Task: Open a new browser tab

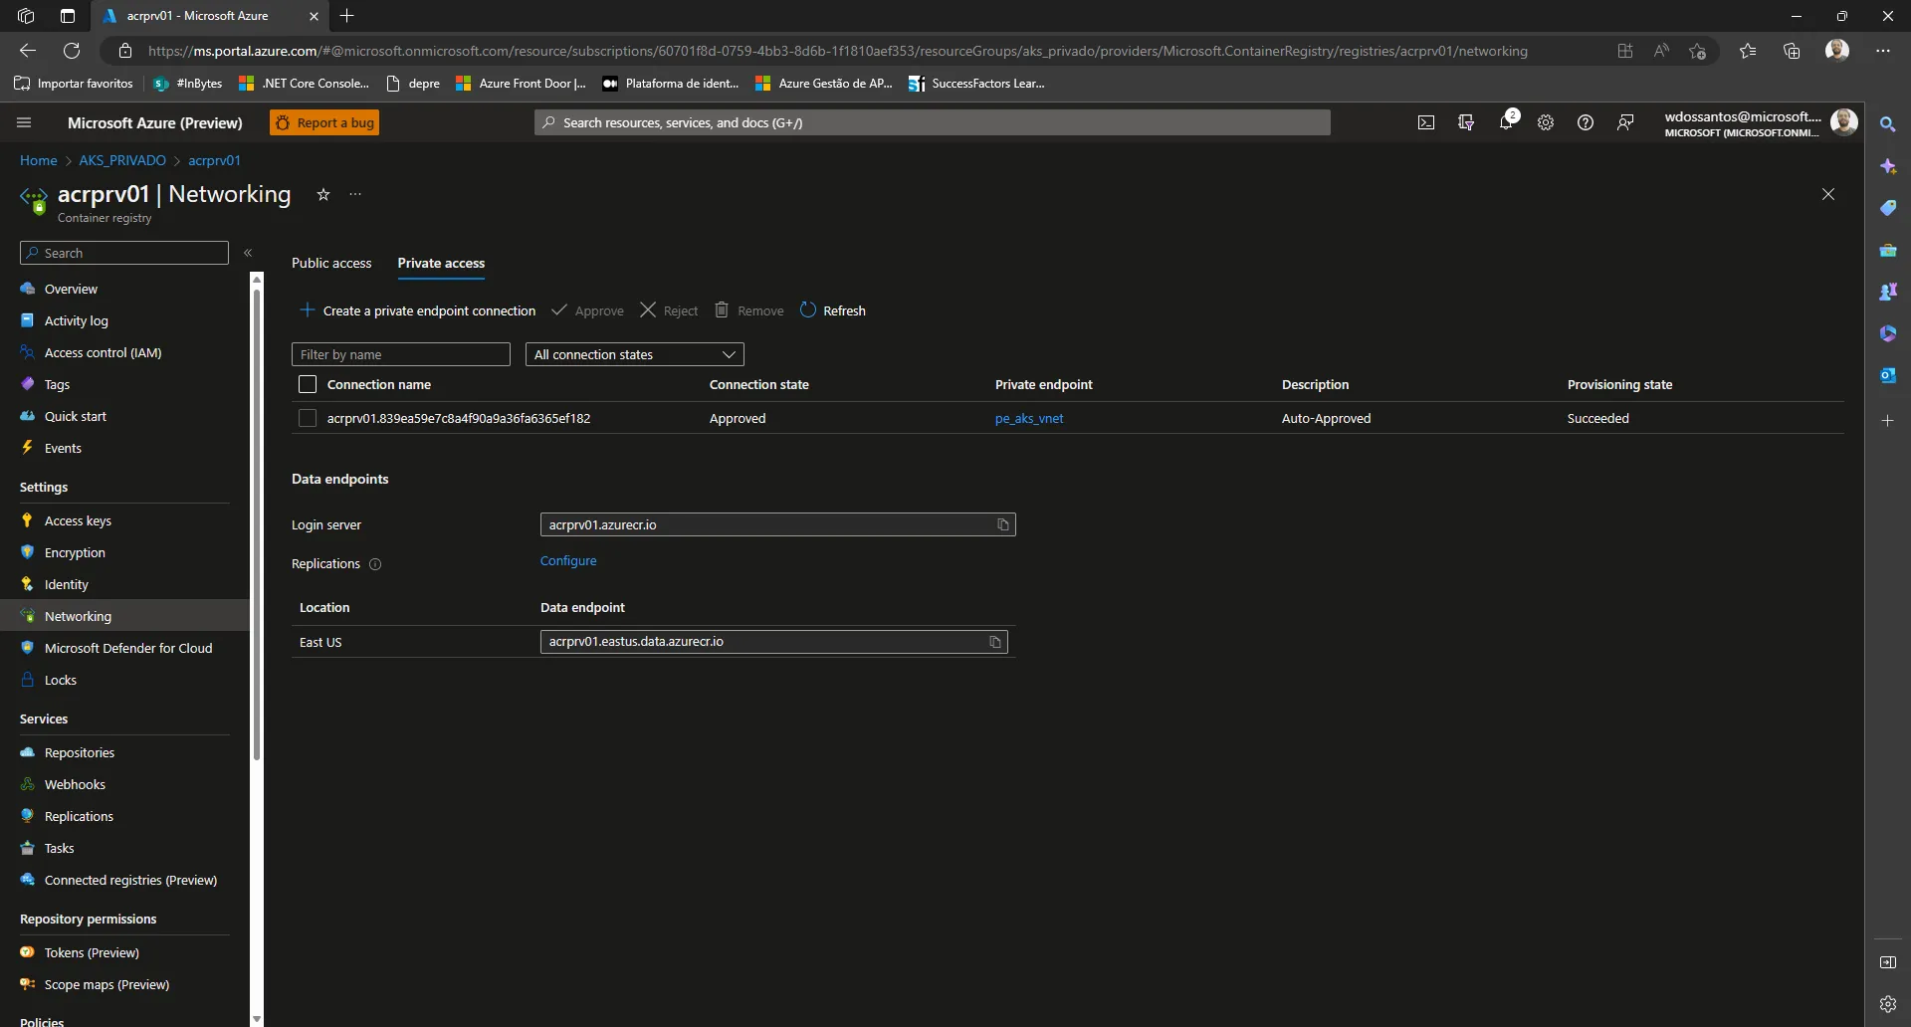Action: pyautogui.click(x=346, y=16)
